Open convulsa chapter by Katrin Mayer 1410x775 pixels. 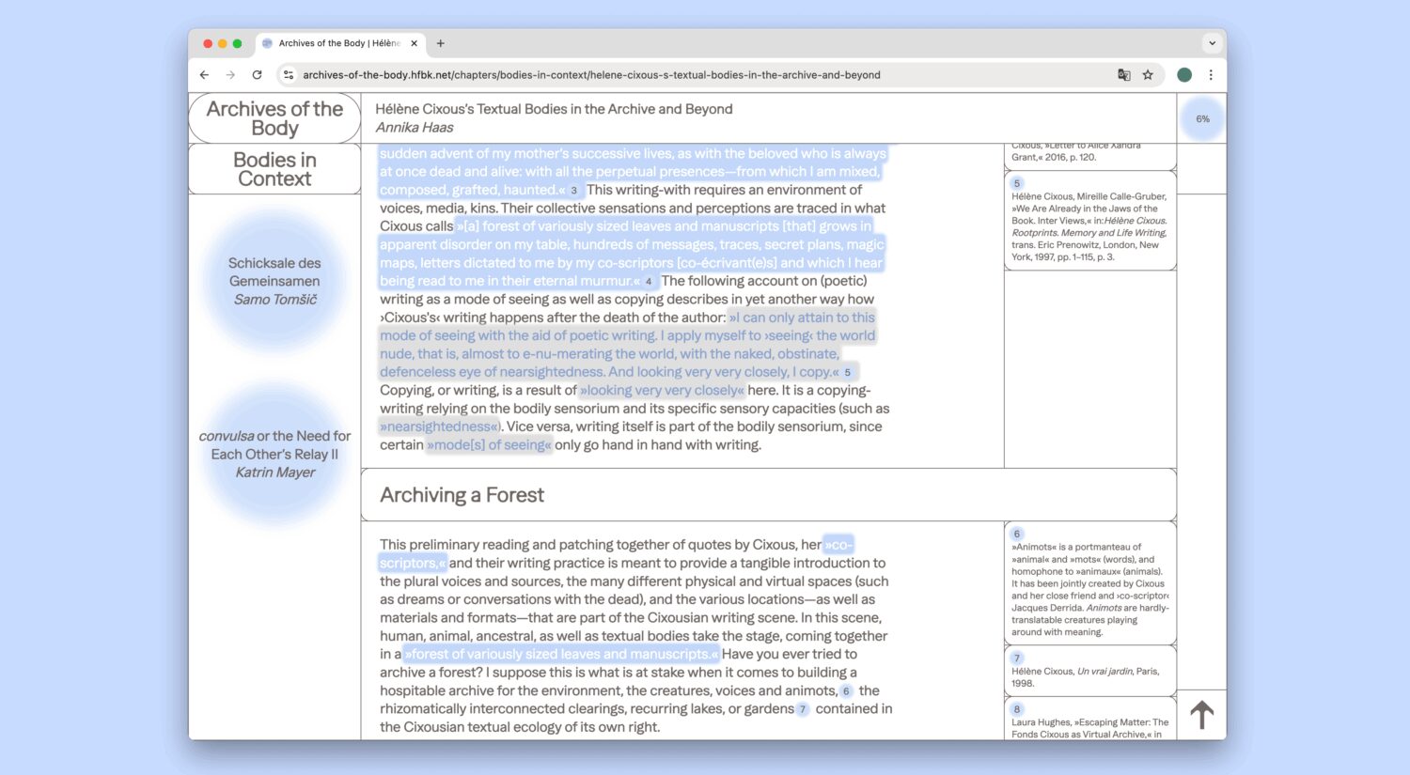click(274, 454)
